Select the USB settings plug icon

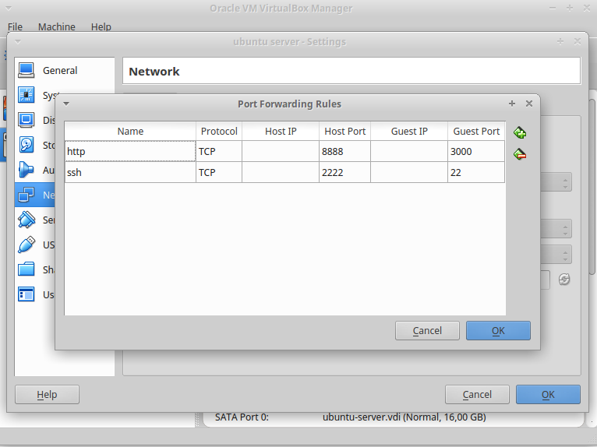coord(26,245)
